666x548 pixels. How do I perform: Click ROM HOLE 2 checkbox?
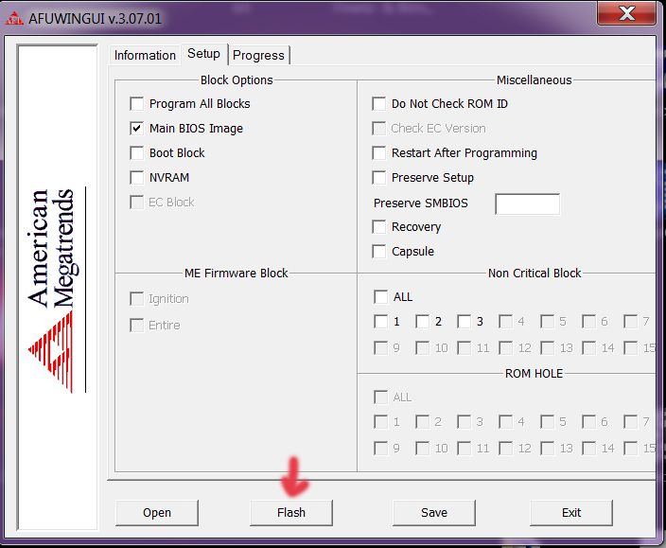422,422
